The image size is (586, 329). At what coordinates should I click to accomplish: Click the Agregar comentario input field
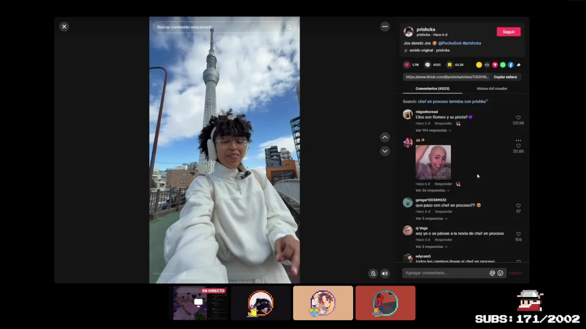tap(445, 273)
